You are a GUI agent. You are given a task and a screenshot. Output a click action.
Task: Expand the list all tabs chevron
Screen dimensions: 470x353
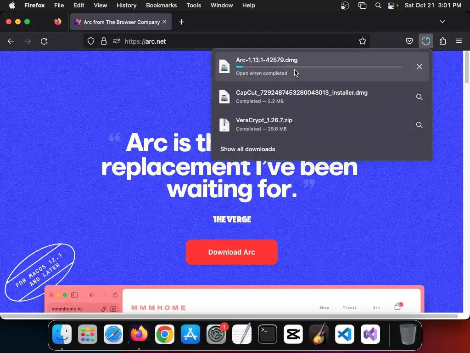[442, 22]
